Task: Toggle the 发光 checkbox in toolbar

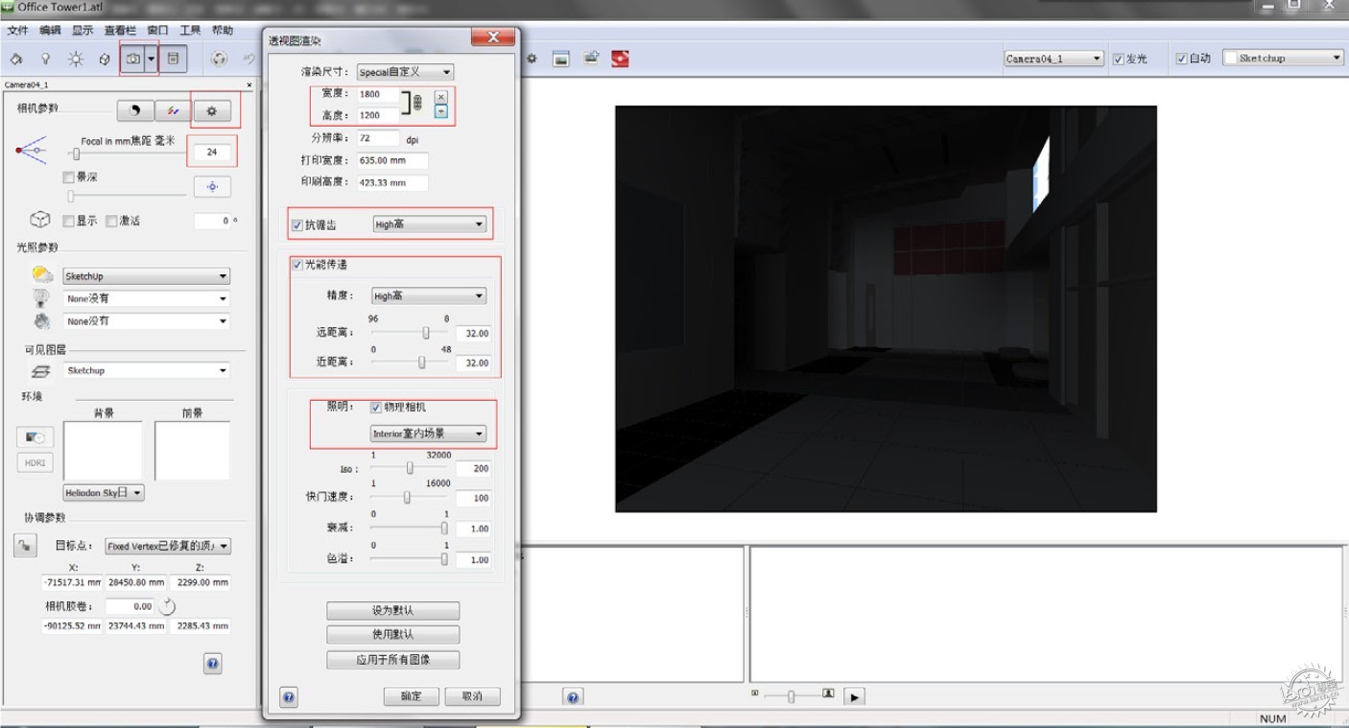Action: pos(1118,59)
